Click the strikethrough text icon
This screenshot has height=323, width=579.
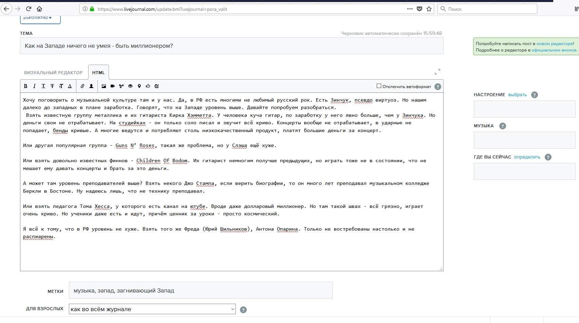(x=52, y=86)
